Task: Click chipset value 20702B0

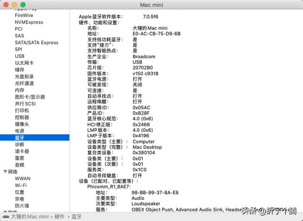Action: pos(143,68)
